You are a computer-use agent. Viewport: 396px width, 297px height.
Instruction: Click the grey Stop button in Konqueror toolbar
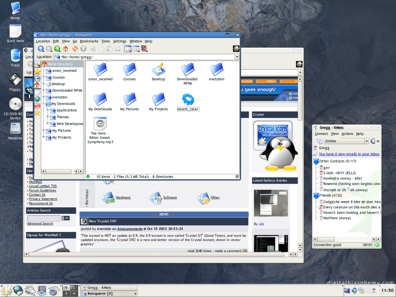[84, 49]
